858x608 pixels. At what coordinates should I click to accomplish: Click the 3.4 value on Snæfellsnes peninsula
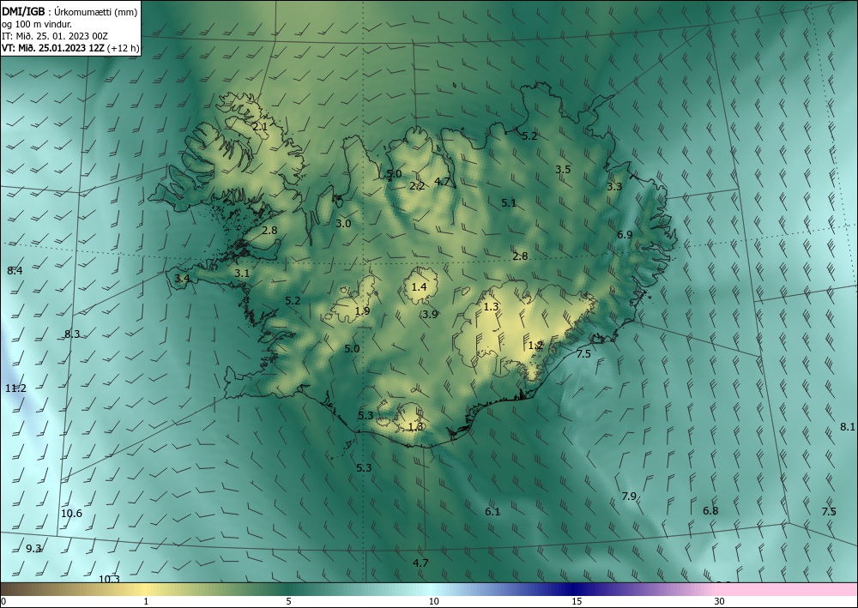(x=182, y=279)
